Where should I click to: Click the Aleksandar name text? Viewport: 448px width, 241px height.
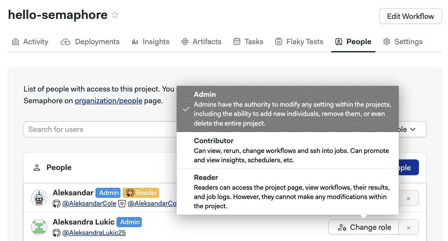pos(73,193)
